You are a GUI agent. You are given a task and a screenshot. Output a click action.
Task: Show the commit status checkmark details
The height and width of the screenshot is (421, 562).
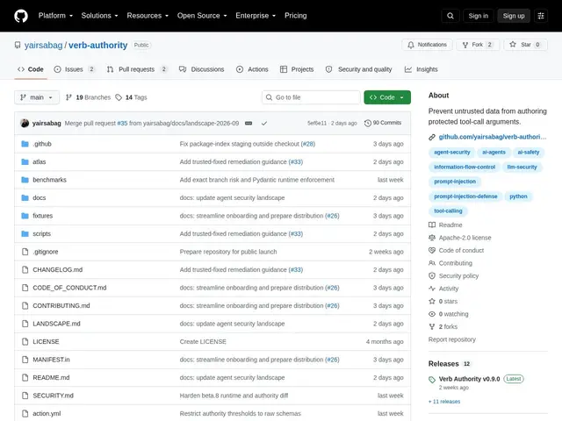pyautogui.click(x=264, y=123)
